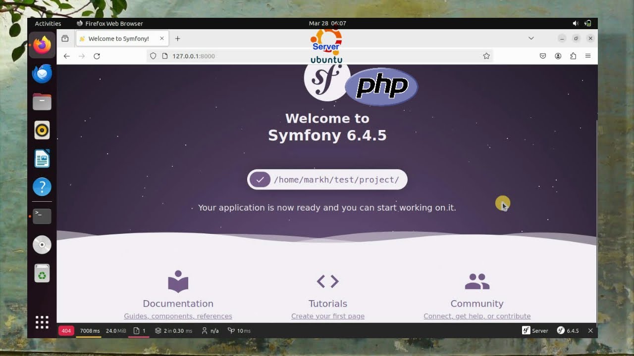Select the Welcome to Symfony! tab

tap(122, 39)
